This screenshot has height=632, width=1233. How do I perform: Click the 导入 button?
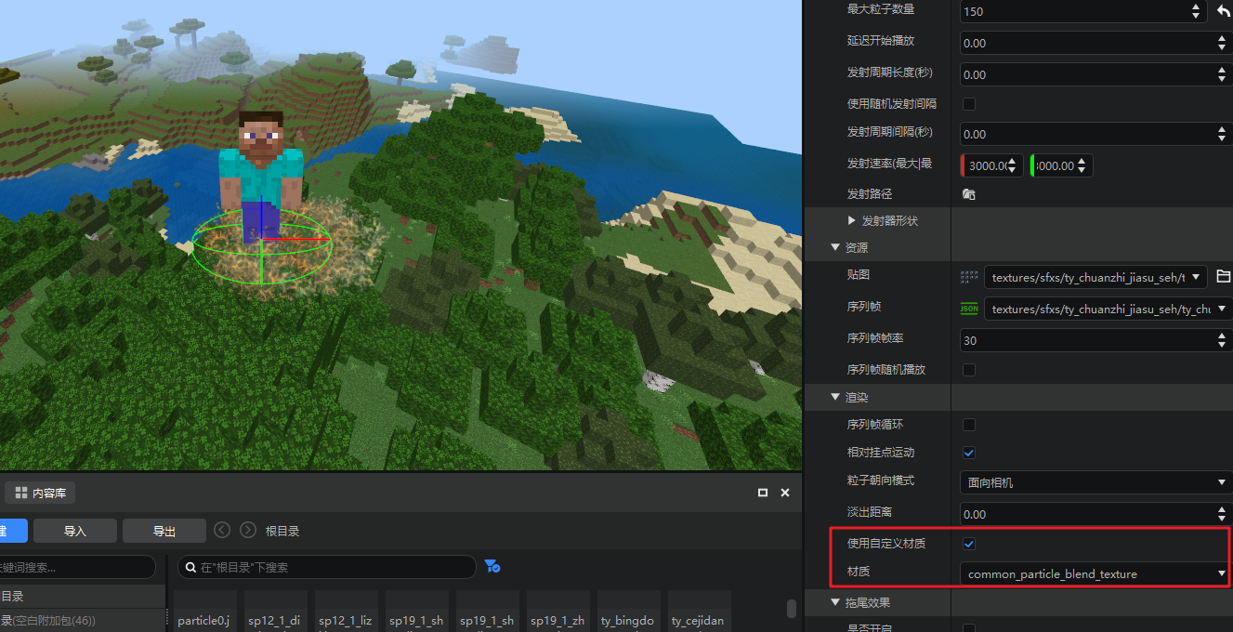[x=75, y=531]
